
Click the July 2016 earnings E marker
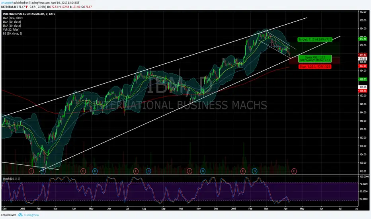[x=136, y=171]
